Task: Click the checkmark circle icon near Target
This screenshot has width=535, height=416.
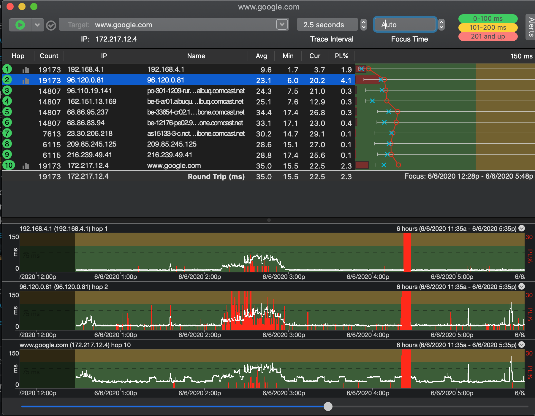Action: [x=51, y=26]
